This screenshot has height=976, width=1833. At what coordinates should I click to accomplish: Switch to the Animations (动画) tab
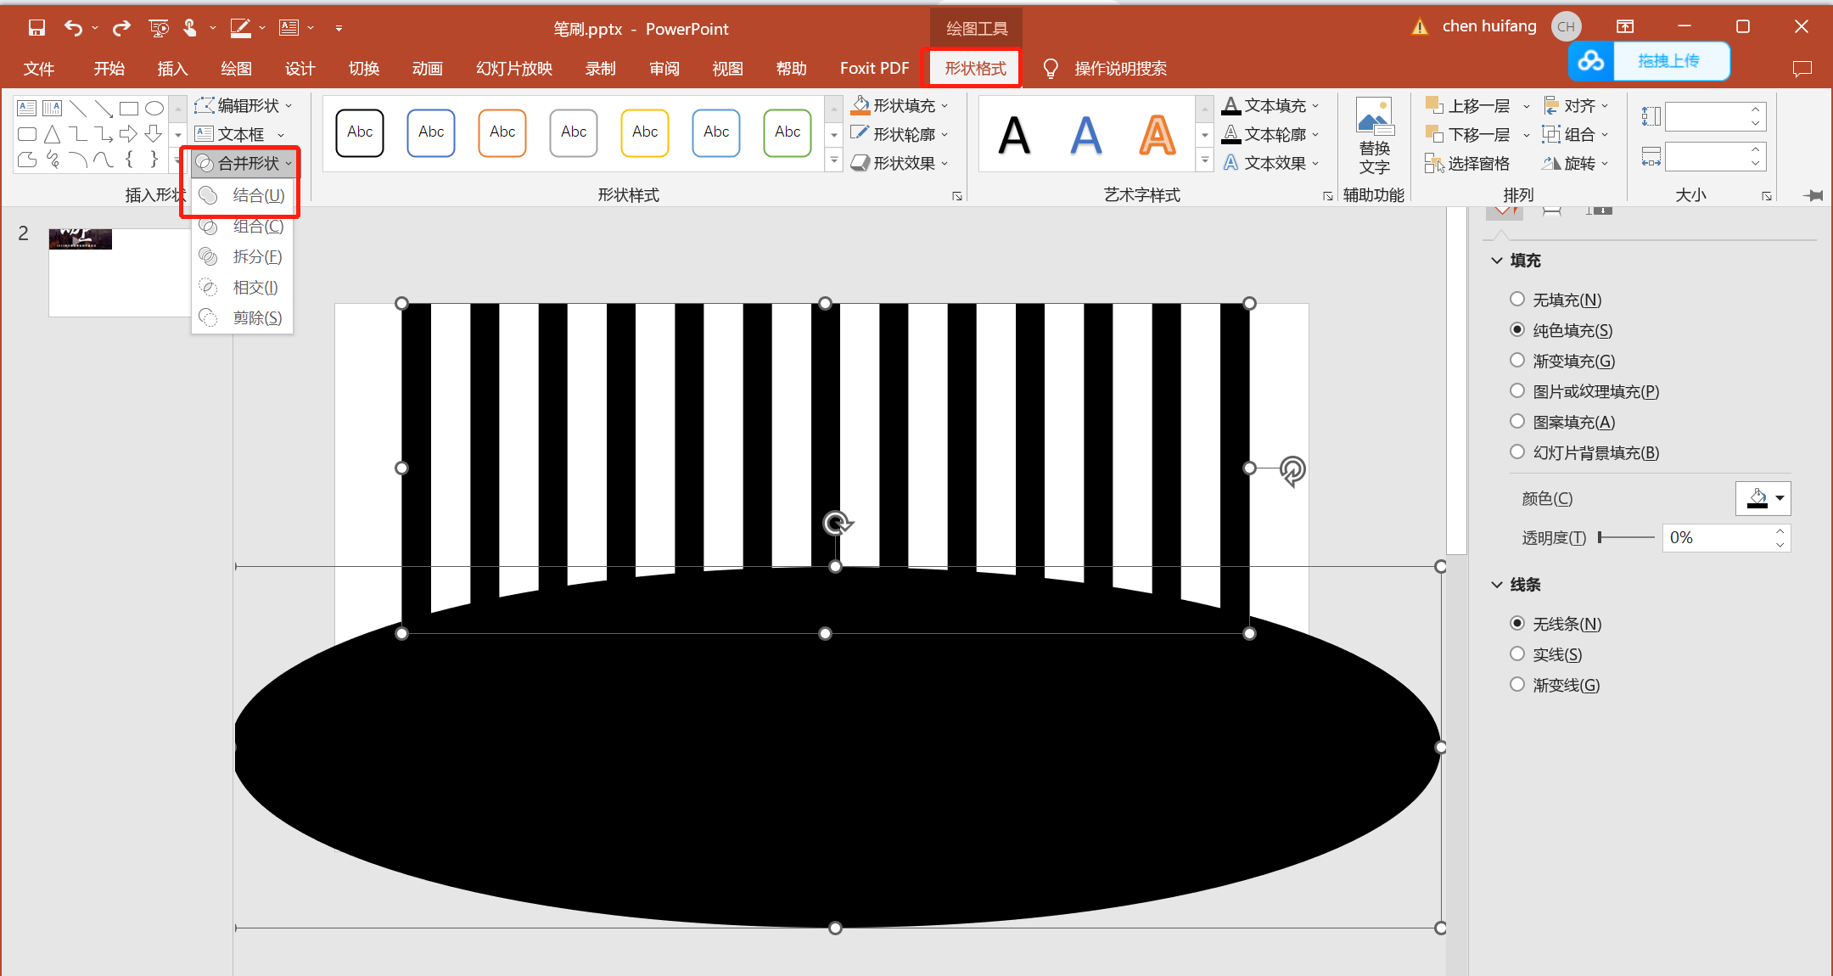tap(427, 69)
